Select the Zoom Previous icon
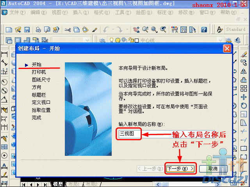The width and height of the screenshot is (250, 187). click(163, 30)
